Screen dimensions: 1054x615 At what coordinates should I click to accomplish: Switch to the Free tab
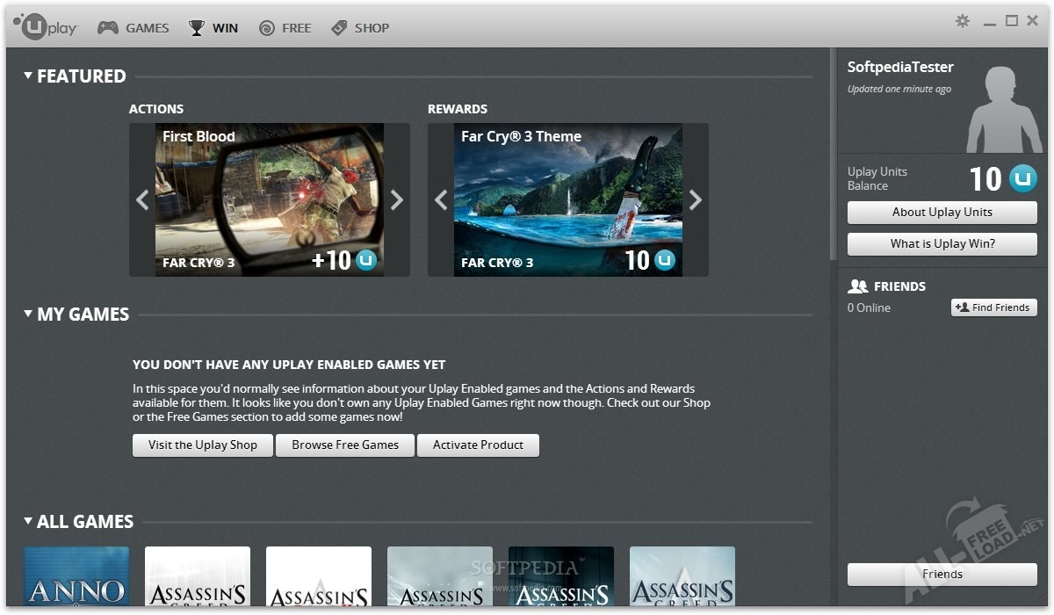[285, 28]
